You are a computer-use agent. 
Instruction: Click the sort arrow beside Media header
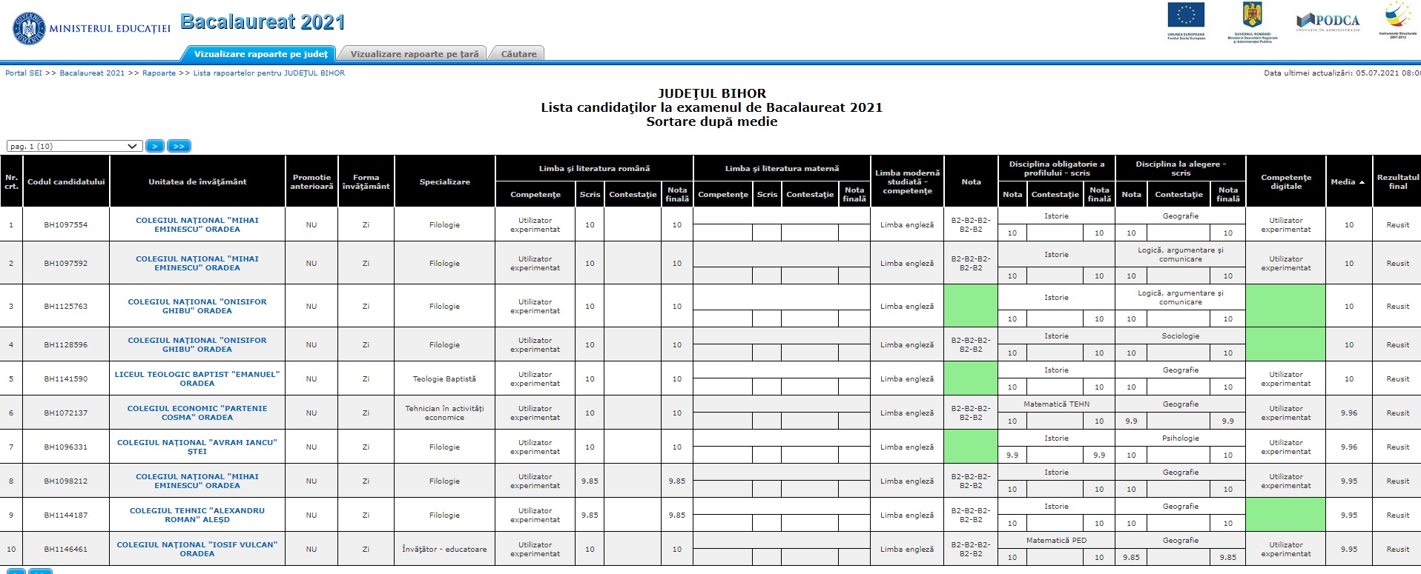pos(1362,182)
